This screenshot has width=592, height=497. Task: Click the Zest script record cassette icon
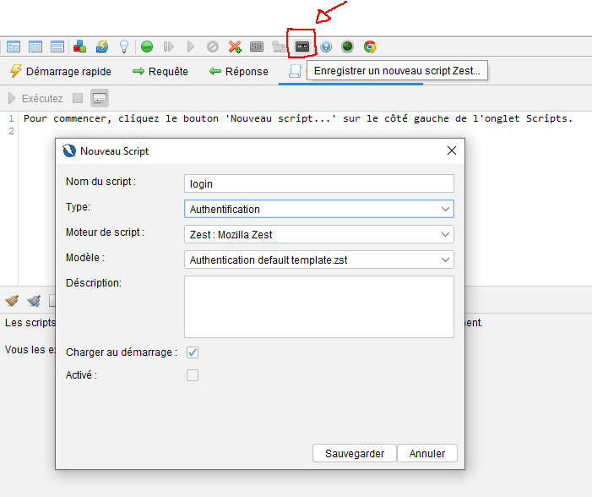point(301,46)
